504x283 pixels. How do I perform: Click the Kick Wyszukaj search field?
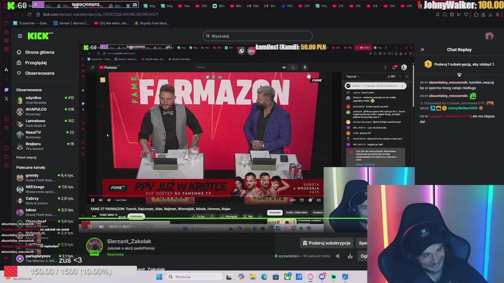(x=258, y=36)
